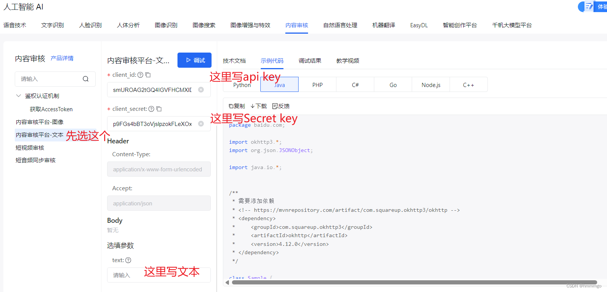The height and width of the screenshot is (292, 607).
Task: Click help icon next to client_secret
Action: [151, 109]
